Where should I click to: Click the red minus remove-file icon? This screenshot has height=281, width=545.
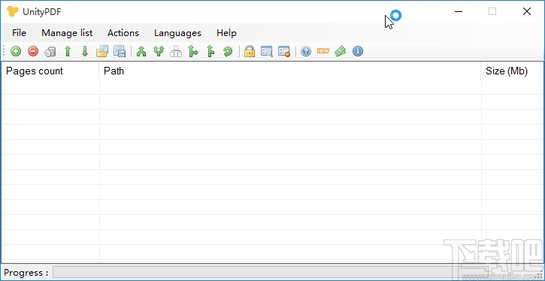(33, 51)
